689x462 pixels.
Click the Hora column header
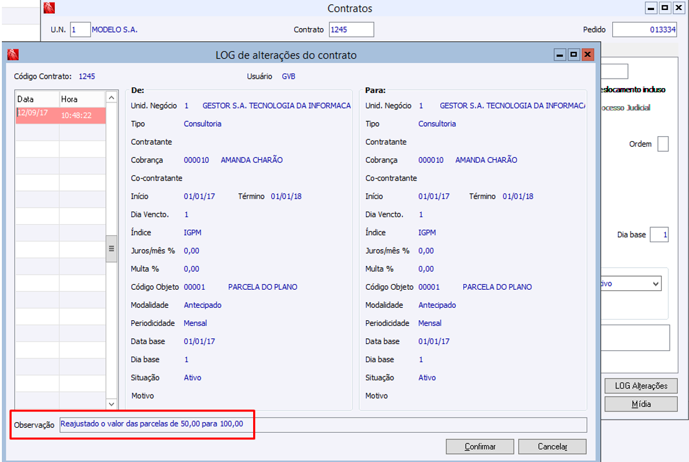click(82, 99)
